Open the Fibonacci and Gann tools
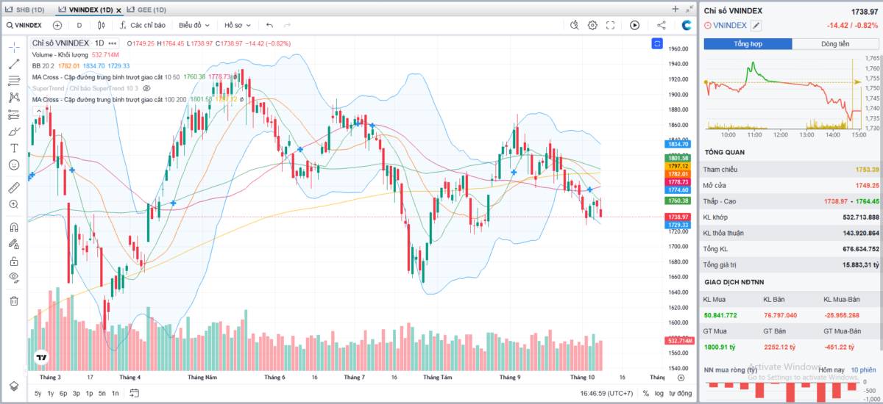 point(13,80)
